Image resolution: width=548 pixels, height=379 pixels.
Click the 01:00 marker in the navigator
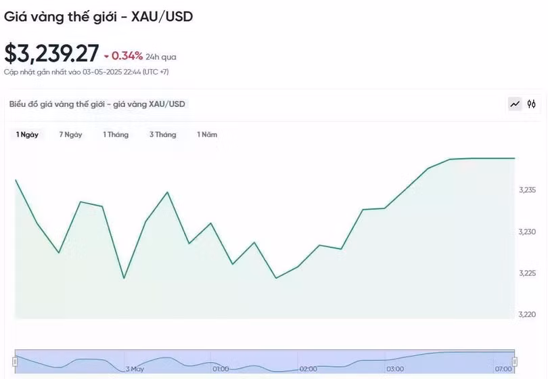click(x=221, y=369)
